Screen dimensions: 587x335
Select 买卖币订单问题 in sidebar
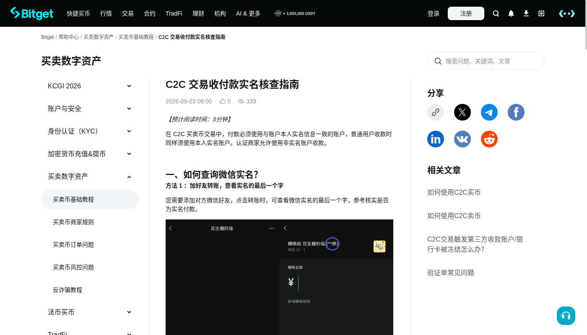(90, 245)
